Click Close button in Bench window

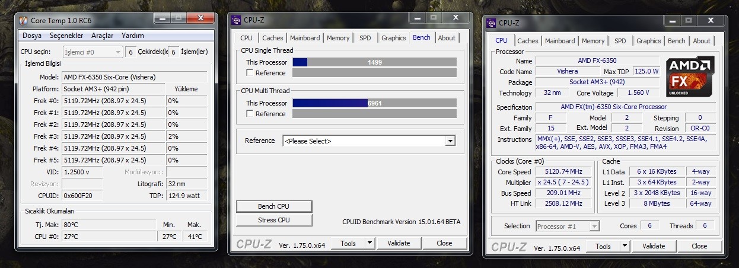point(444,243)
